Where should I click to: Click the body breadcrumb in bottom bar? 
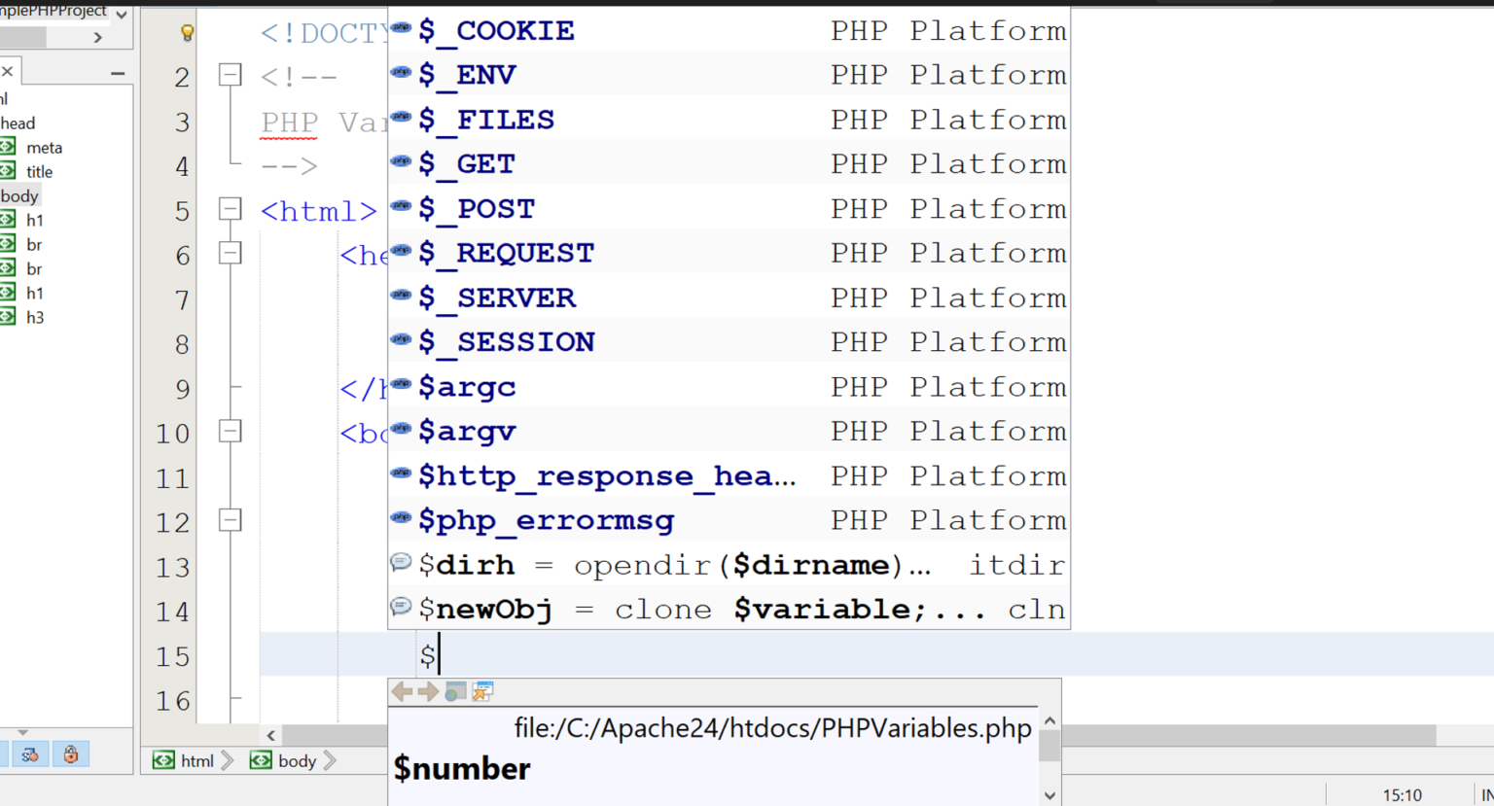coord(297,760)
